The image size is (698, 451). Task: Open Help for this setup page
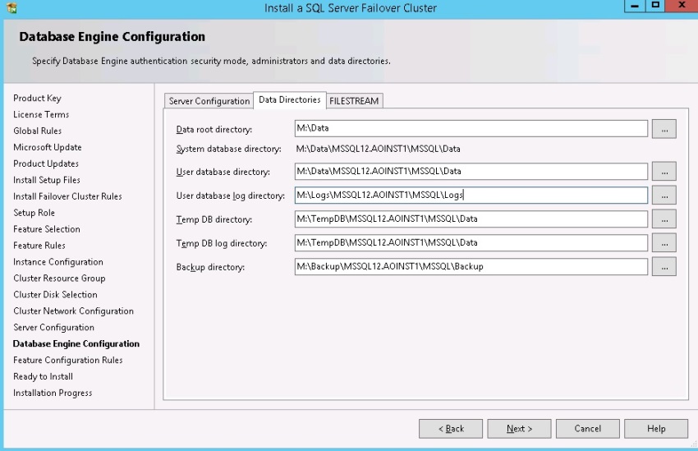[x=656, y=429]
